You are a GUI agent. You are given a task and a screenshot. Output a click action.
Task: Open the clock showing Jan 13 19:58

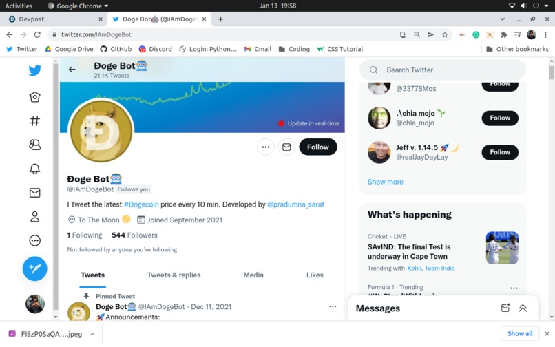pyautogui.click(x=277, y=6)
